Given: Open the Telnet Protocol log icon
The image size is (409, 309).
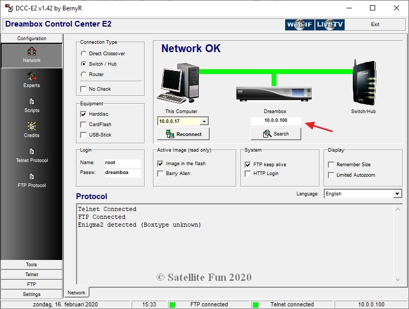Looking at the screenshot, I should [x=32, y=151].
